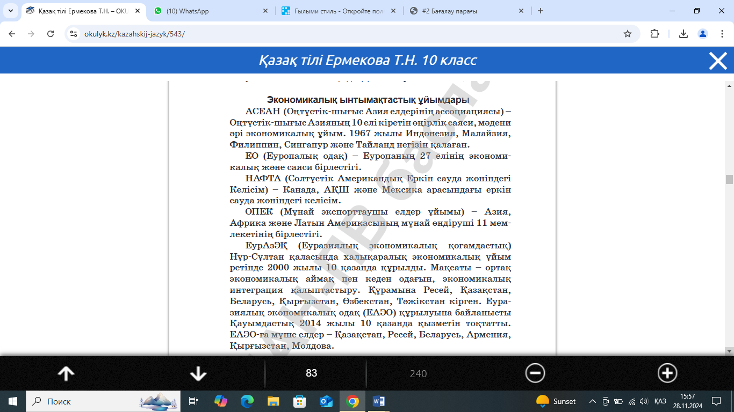734x412 pixels.
Task: Switch to Word on the taskbar
Action: coord(379,401)
